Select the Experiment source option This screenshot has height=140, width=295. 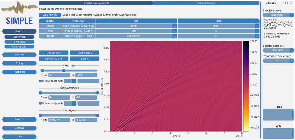(19, 37)
